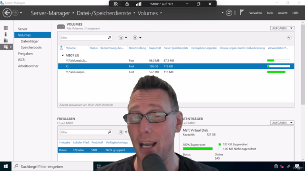Click the Freigaben filter field
Image resolution: width=305 pixels, height=171 pixels.
tap(84, 133)
